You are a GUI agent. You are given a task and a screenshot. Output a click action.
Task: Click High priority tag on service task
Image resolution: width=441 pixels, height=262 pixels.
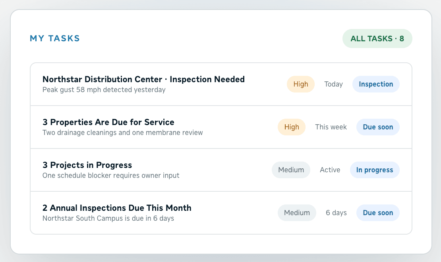pyautogui.click(x=291, y=127)
